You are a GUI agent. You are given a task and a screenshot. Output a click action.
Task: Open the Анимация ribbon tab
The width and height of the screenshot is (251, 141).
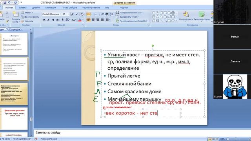(51, 7)
